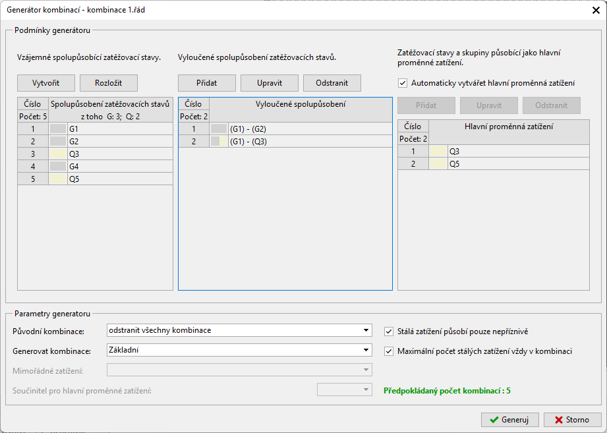Click Upravit above the excluded interactions table

pos(269,83)
